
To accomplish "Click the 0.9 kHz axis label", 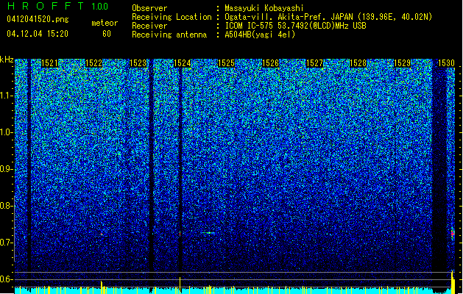I will [7, 169].
